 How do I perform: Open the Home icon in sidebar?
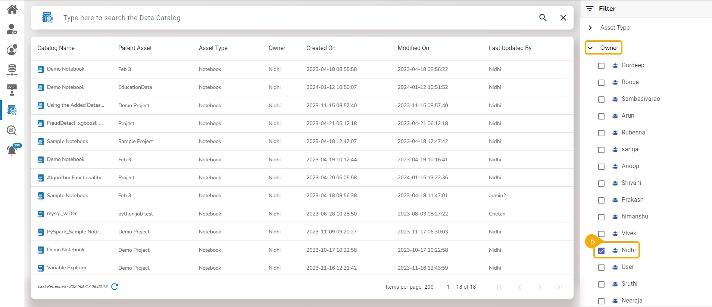click(x=12, y=9)
